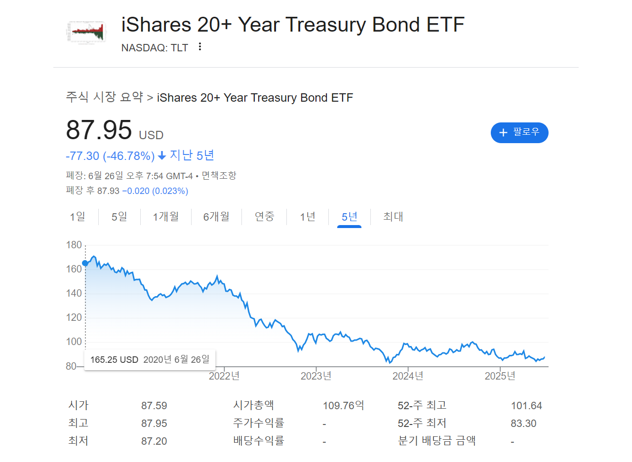Click the 면책조항 disclaimer link
This screenshot has height=462, width=632.
pos(219,176)
